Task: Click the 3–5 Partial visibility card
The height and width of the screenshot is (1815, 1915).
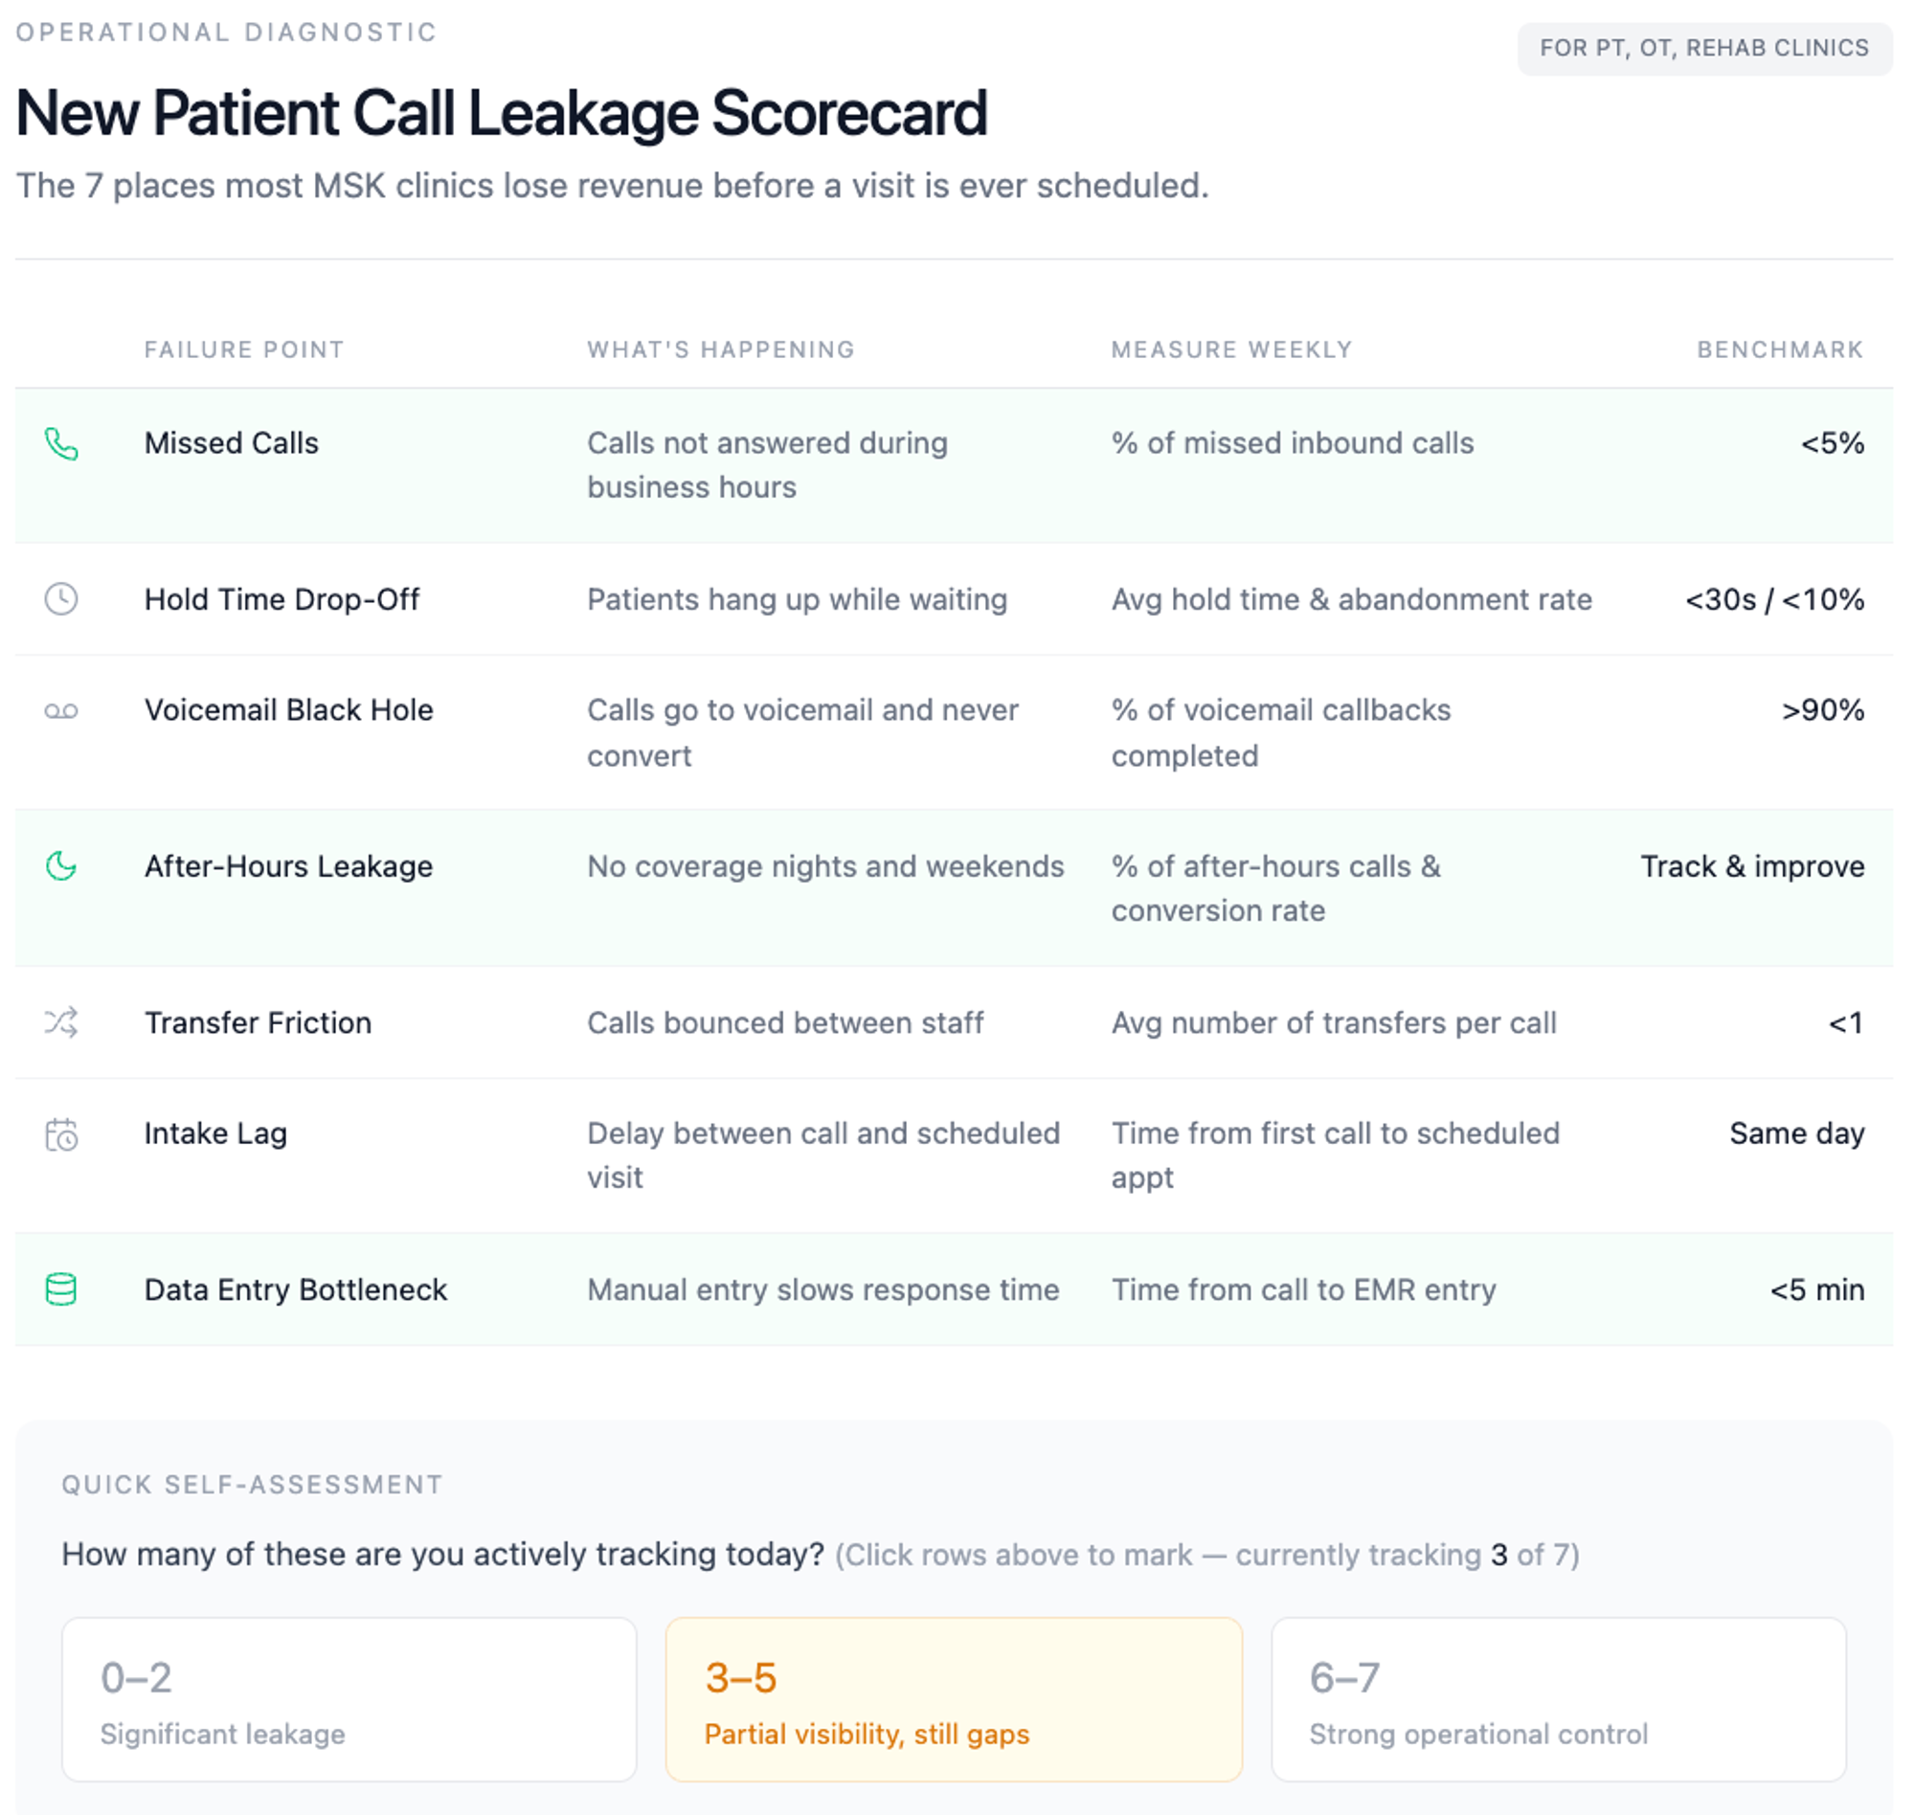Action: click(x=954, y=1701)
